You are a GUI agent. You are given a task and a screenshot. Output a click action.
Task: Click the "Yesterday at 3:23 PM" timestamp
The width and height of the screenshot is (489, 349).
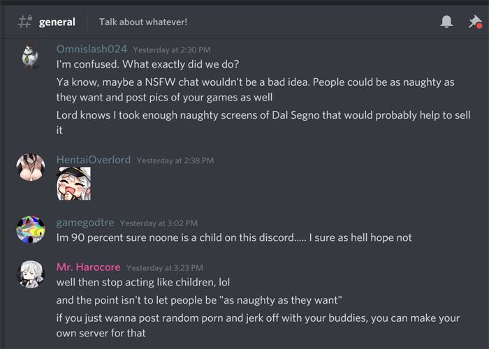(165, 268)
